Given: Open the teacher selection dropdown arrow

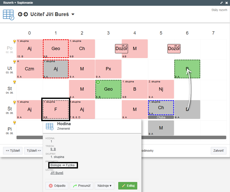Looking at the screenshot, I should tap(73, 15).
